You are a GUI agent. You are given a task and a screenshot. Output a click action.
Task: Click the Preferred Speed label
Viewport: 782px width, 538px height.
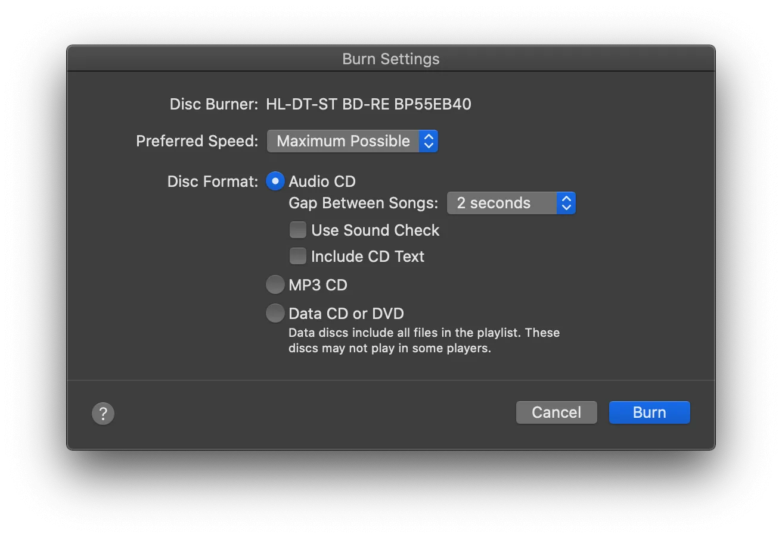pos(197,142)
